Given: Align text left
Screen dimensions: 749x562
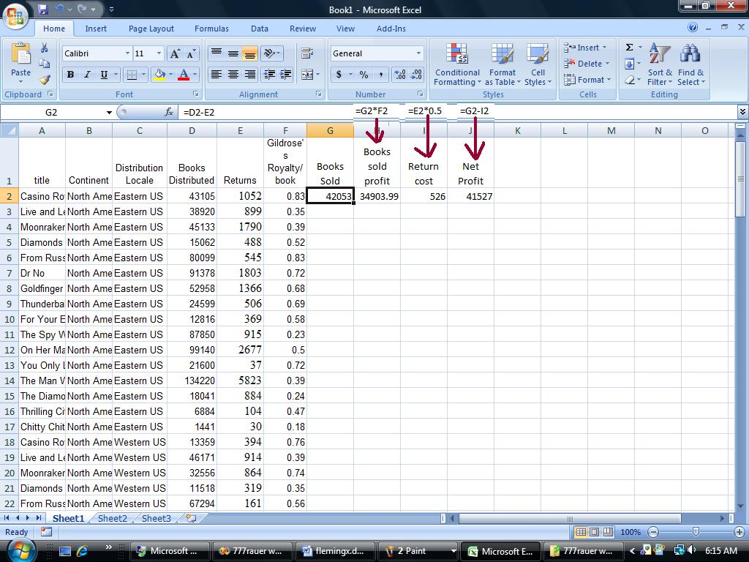Looking at the screenshot, I should (217, 75).
